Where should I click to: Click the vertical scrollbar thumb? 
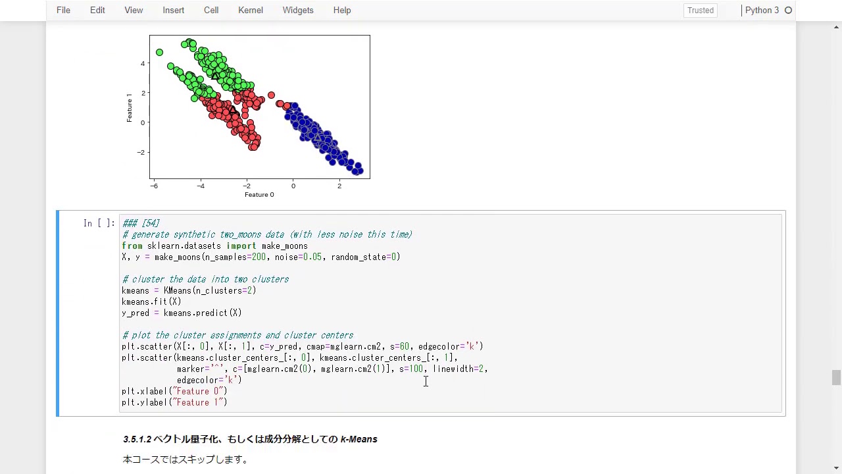[x=836, y=378]
